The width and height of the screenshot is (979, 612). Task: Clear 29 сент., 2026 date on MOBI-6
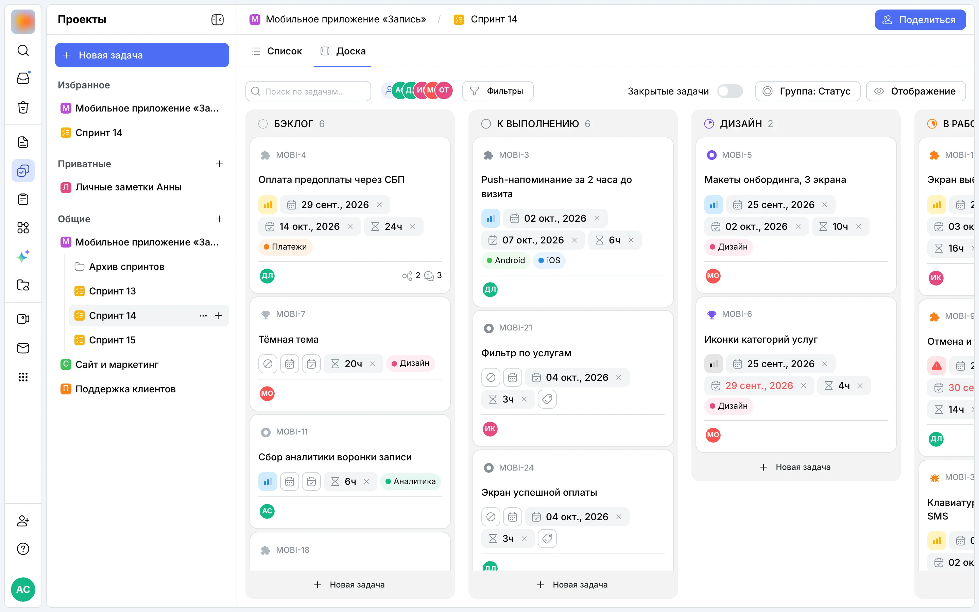tap(804, 386)
